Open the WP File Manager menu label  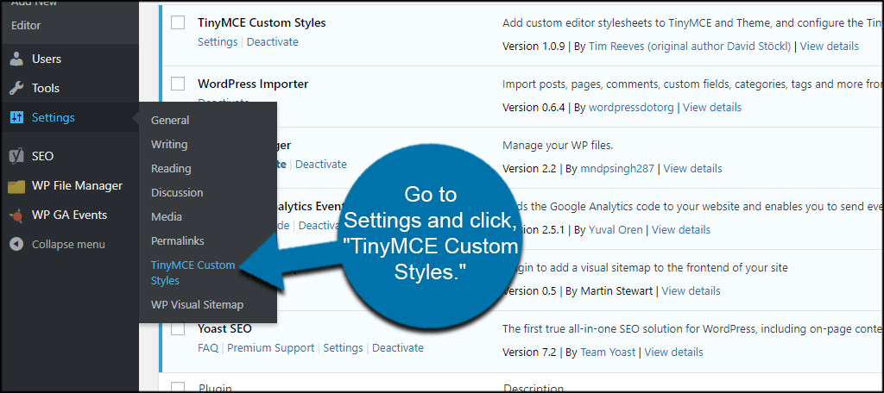[77, 185]
